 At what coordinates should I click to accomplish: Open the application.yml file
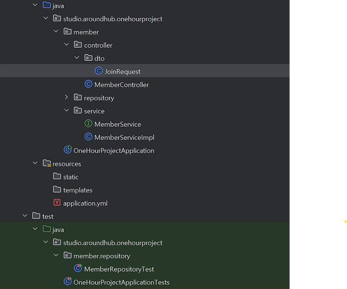[x=85, y=203]
